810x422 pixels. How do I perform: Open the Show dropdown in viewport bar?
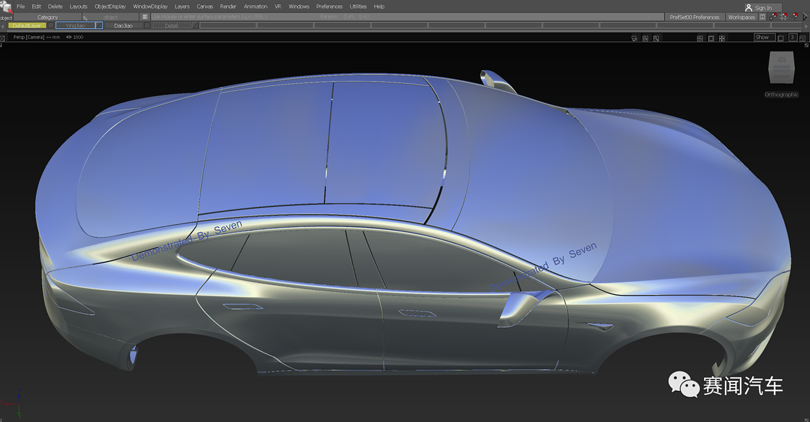point(764,38)
